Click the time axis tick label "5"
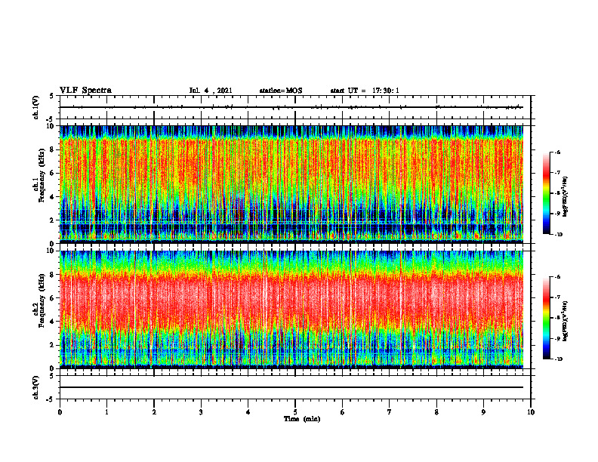598x462 pixels. [295, 412]
